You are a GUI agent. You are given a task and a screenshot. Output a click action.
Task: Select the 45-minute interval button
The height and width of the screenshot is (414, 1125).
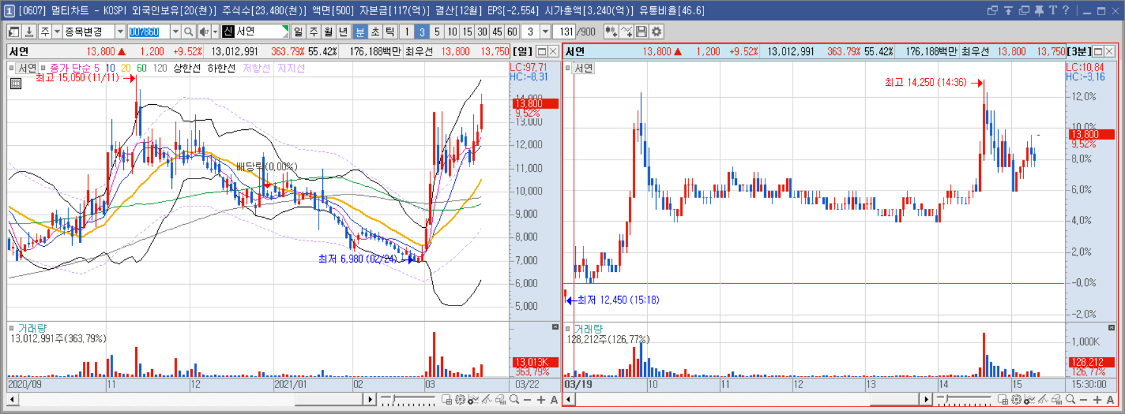[x=497, y=32]
